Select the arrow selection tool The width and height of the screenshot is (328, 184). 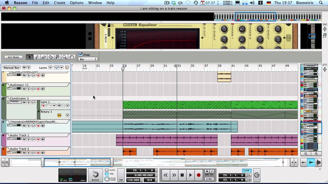coord(29,57)
